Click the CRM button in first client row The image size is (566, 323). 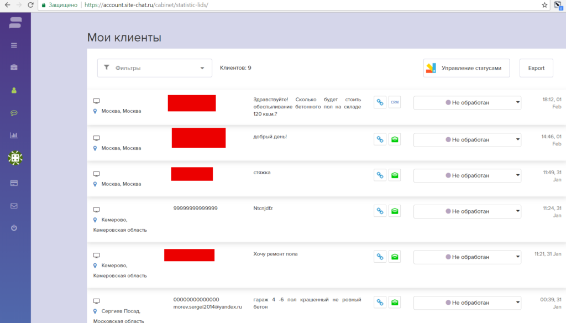coord(394,102)
